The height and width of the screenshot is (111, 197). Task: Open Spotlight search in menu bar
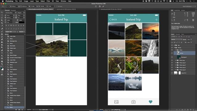(x=191, y=1)
